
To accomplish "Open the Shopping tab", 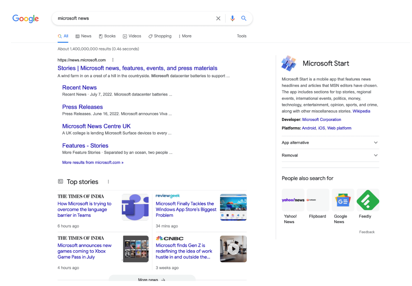I will coord(160,36).
